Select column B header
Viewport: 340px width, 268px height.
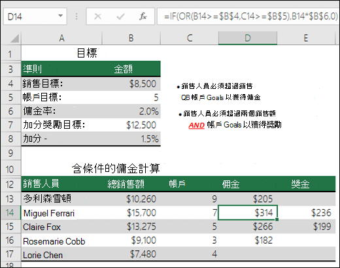pos(131,38)
